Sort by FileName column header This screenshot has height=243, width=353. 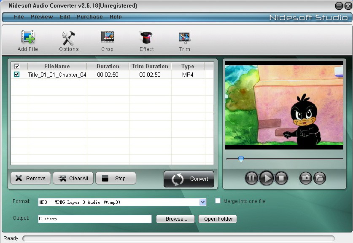[57, 66]
